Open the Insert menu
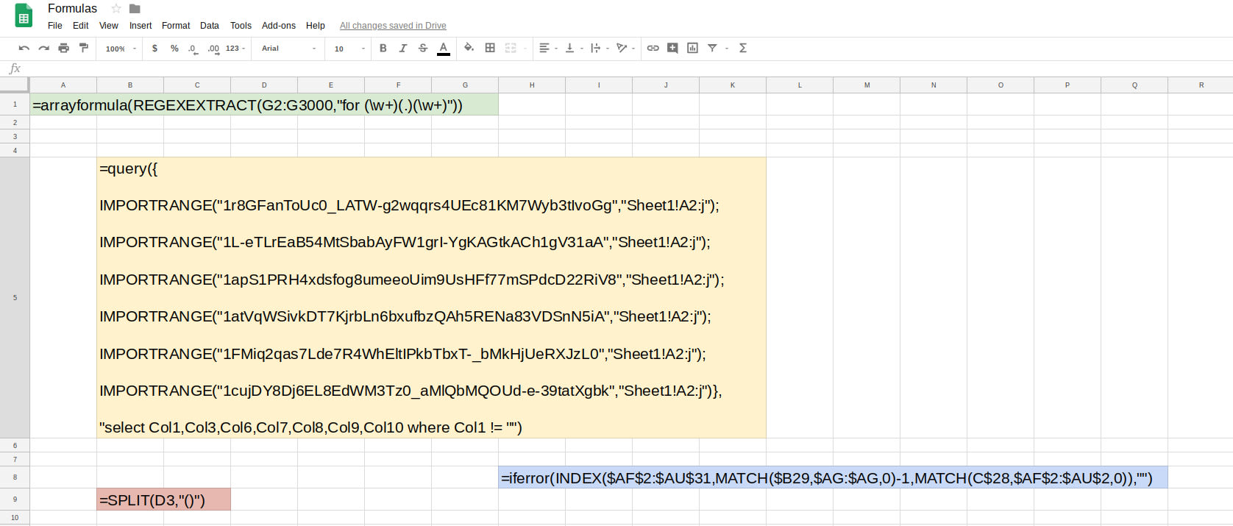Viewport: 1233px width, 526px height. [141, 25]
